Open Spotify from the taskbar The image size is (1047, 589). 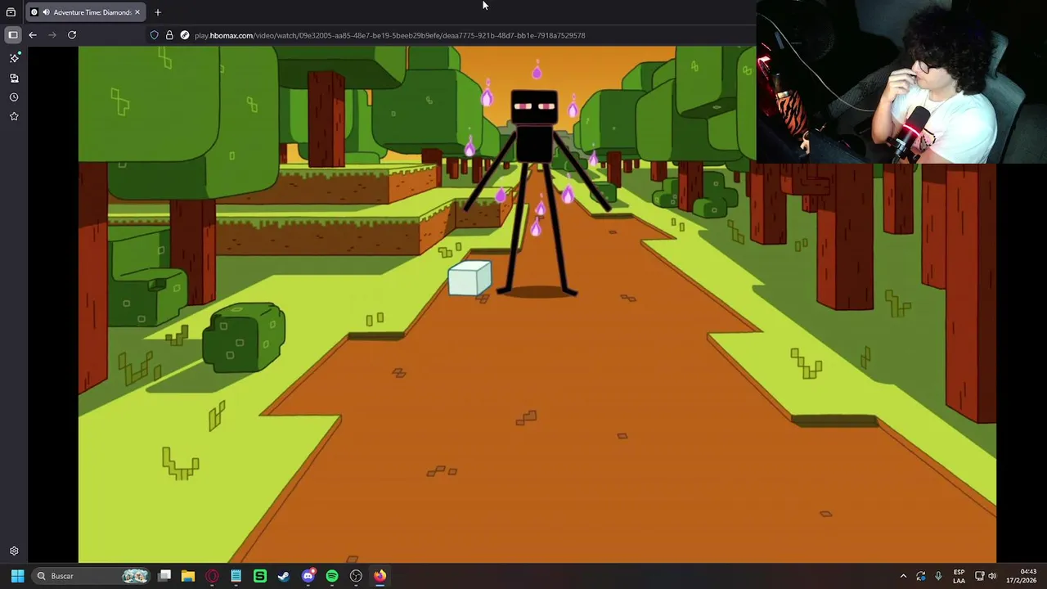pyautogui.click(x=332, y=576)
